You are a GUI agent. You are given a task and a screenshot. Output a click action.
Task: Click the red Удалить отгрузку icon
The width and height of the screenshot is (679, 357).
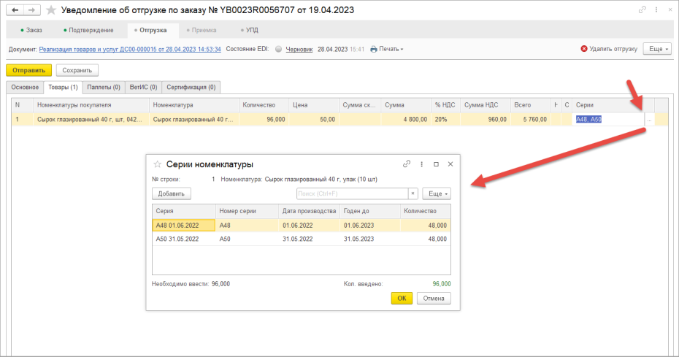click(x=584, y=49)
